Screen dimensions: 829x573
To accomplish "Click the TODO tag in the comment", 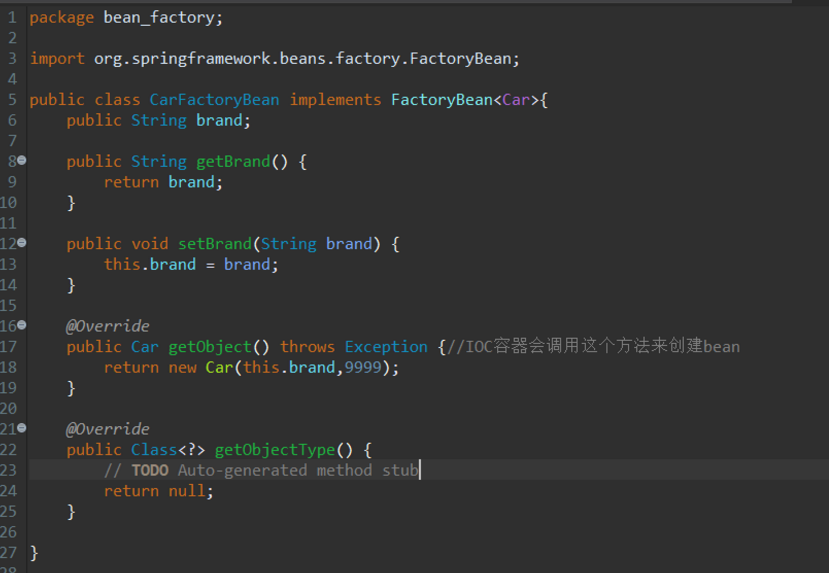I will point(150,470).
